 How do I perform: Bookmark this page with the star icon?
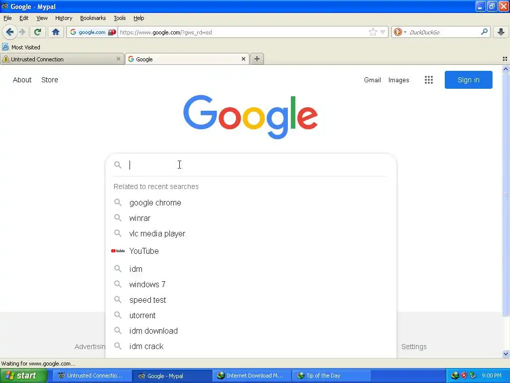pyautogui.click(x=373, y=32)
